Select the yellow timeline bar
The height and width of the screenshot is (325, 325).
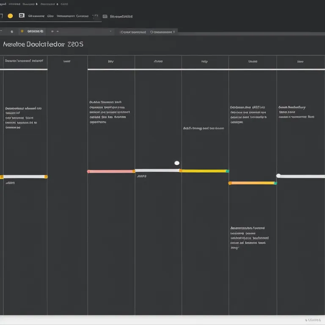tap(204, 171)
